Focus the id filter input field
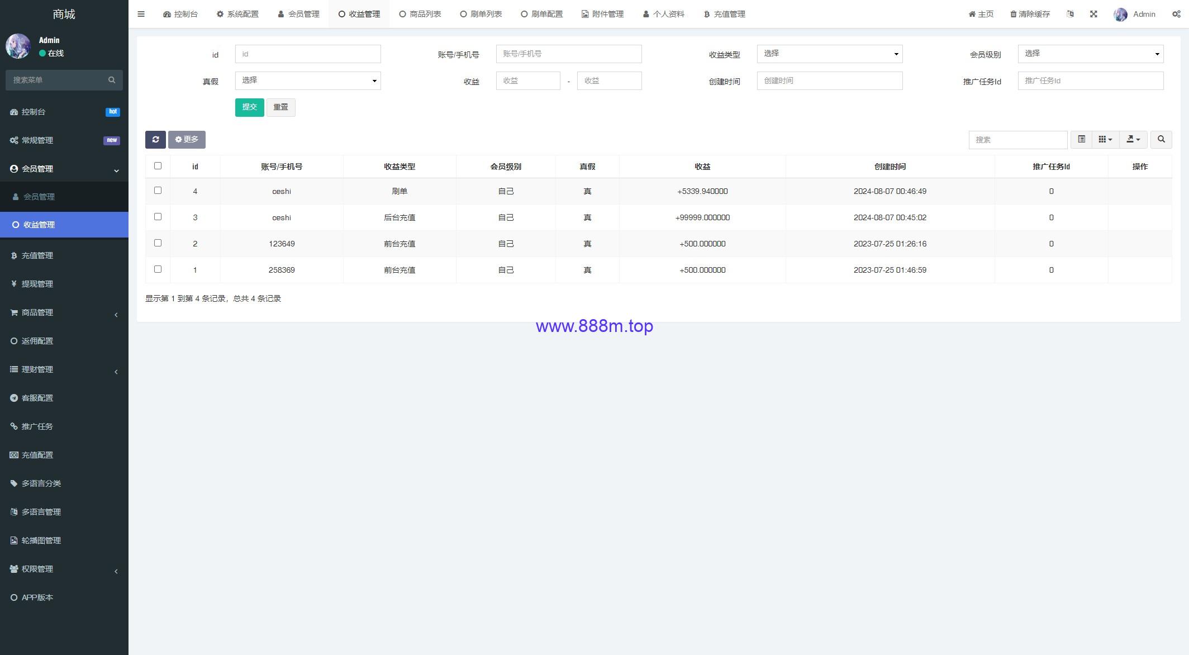This screenshot has width=1189, height=655. (x=308, y=54)
